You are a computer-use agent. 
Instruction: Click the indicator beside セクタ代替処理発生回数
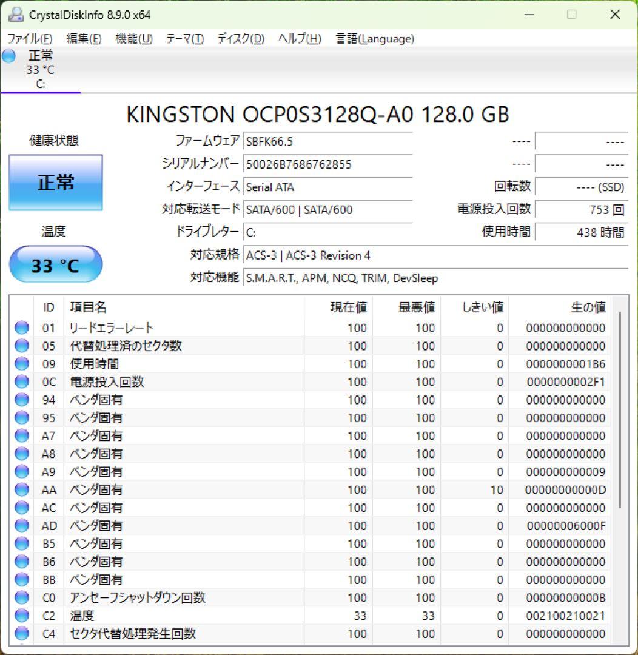21,634
